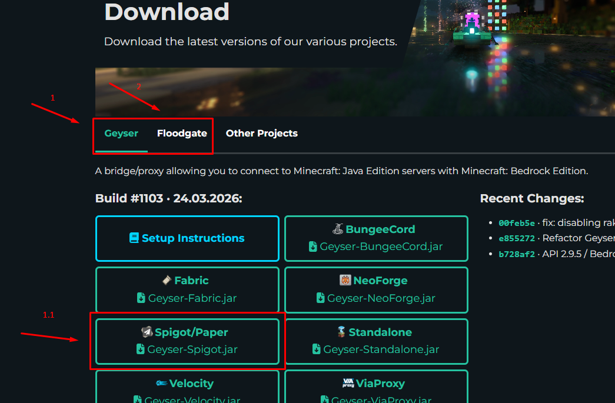Screen dimensions: 615x403
Task: Open the Setup Instructions button
Action: [187, 238]
